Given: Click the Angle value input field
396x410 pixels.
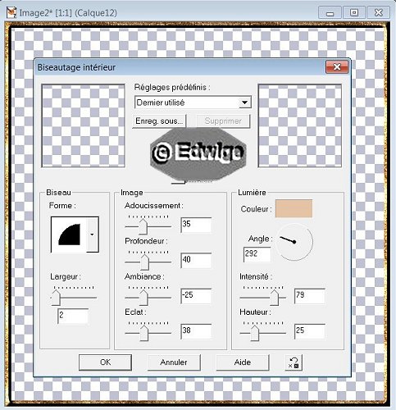Looking at the screenshot, I should pyautogui.click(x=257, y=254).
